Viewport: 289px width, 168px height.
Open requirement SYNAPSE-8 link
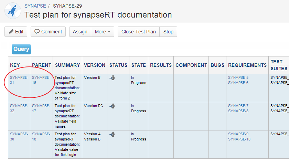coord(238,111)
